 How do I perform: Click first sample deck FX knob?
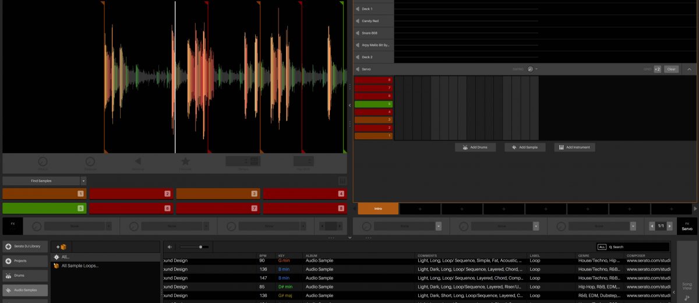pos(37,226)
